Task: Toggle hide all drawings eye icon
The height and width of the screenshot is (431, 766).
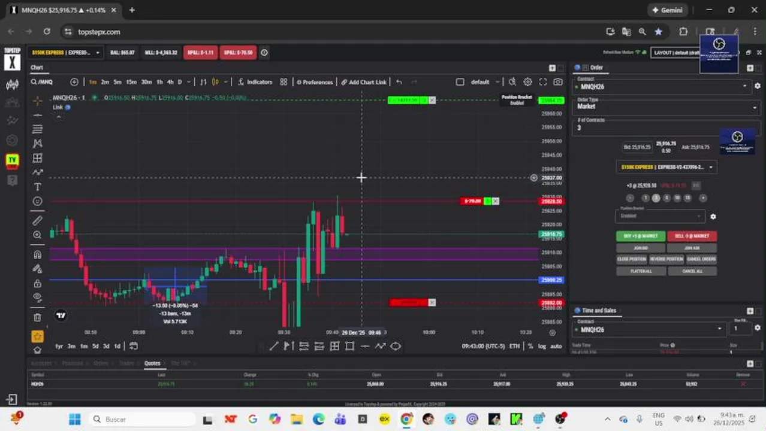Action: [x=38, y=298]
